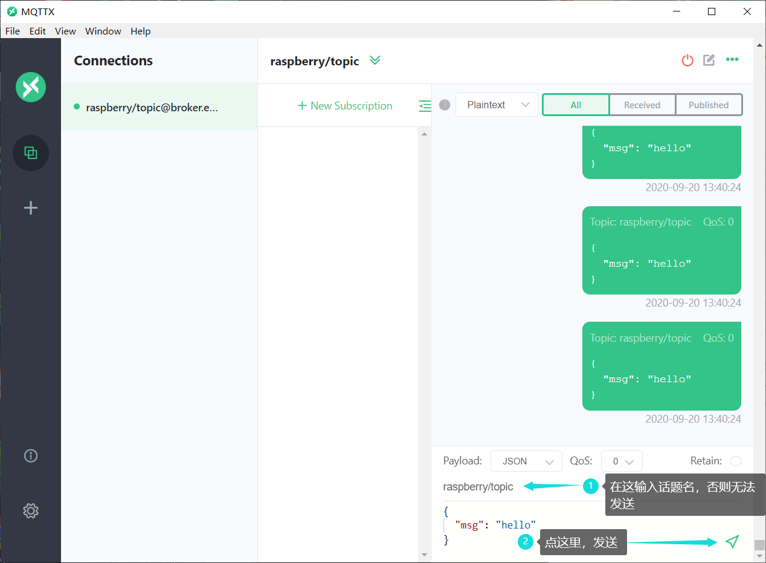766x563 pixels.
Task: Open the Payload JSON dropdown
Action: 526,461
